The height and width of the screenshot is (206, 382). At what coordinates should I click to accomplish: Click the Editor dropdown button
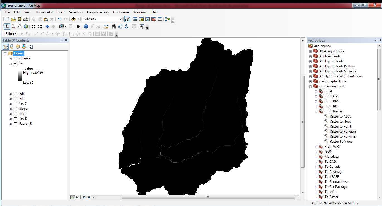[11, 34]
